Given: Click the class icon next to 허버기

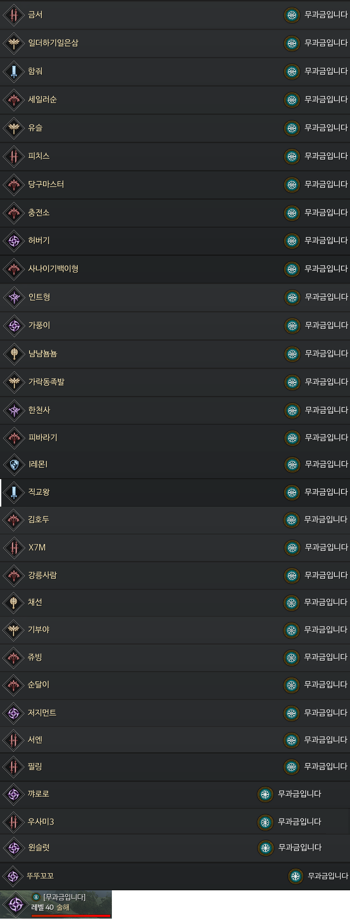Looking at the screenshot, I should click(x=14, y=241).
